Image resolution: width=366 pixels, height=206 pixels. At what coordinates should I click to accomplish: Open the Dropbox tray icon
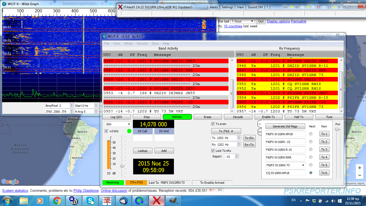tap(313, 200)
